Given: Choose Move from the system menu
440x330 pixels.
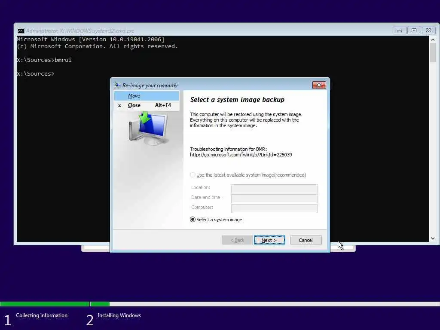Looking at the screenshot, I should (x=146, y=96).
